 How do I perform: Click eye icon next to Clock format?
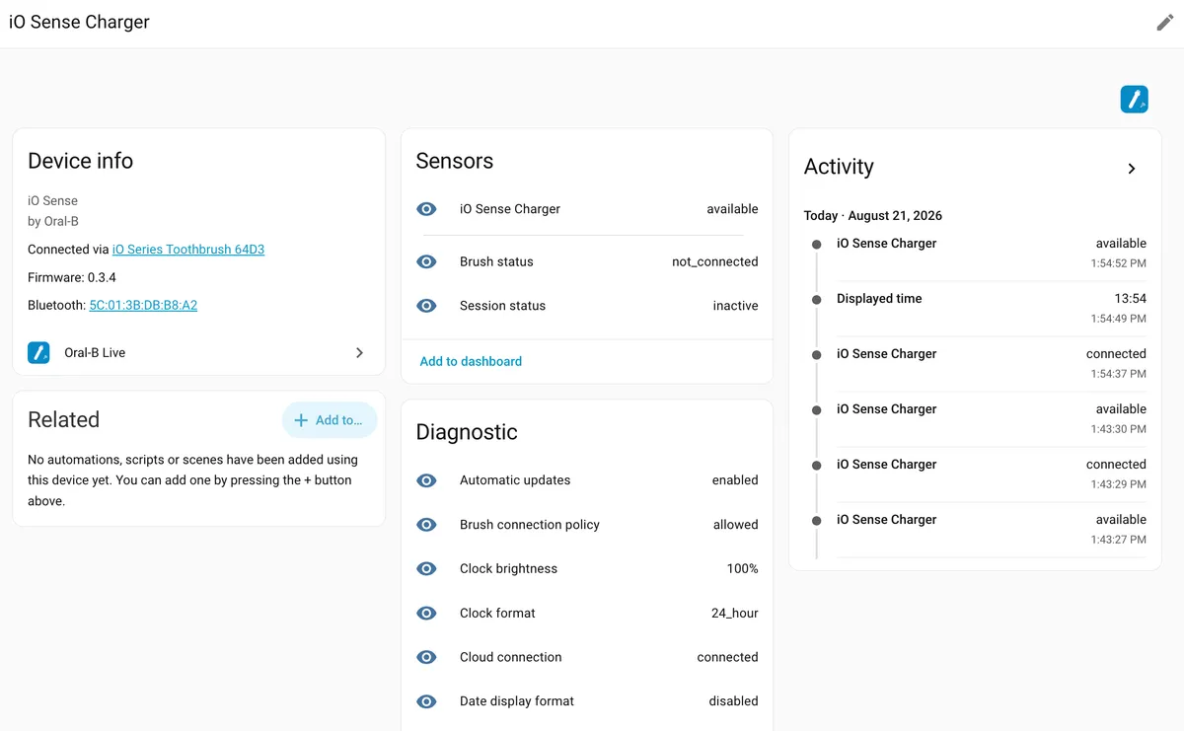[426, 613]
